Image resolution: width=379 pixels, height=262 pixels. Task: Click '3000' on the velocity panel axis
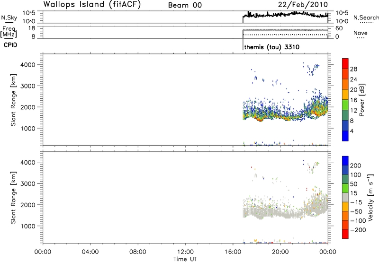[28, 183]
